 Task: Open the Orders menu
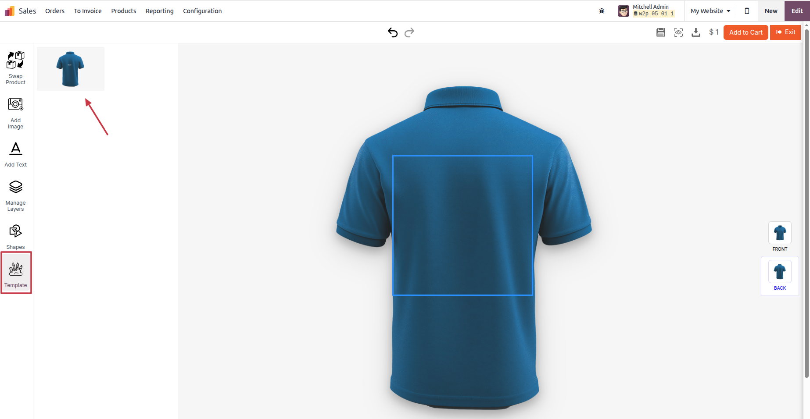[55, 11]
